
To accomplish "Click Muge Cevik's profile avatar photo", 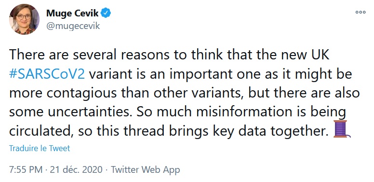I will tap(24, 19).
